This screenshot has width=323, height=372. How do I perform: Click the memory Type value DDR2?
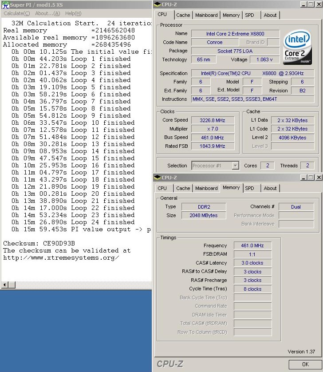tap(204, 207)
